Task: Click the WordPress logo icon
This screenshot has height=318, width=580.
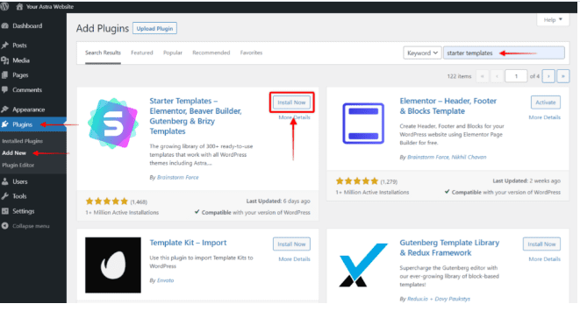Action: point(4,6)
